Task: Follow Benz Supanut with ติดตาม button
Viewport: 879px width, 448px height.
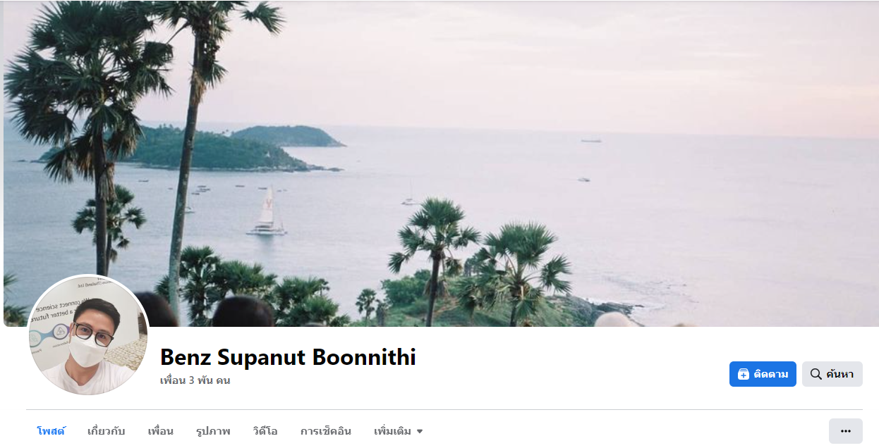Action: click(x=763, y=374)
